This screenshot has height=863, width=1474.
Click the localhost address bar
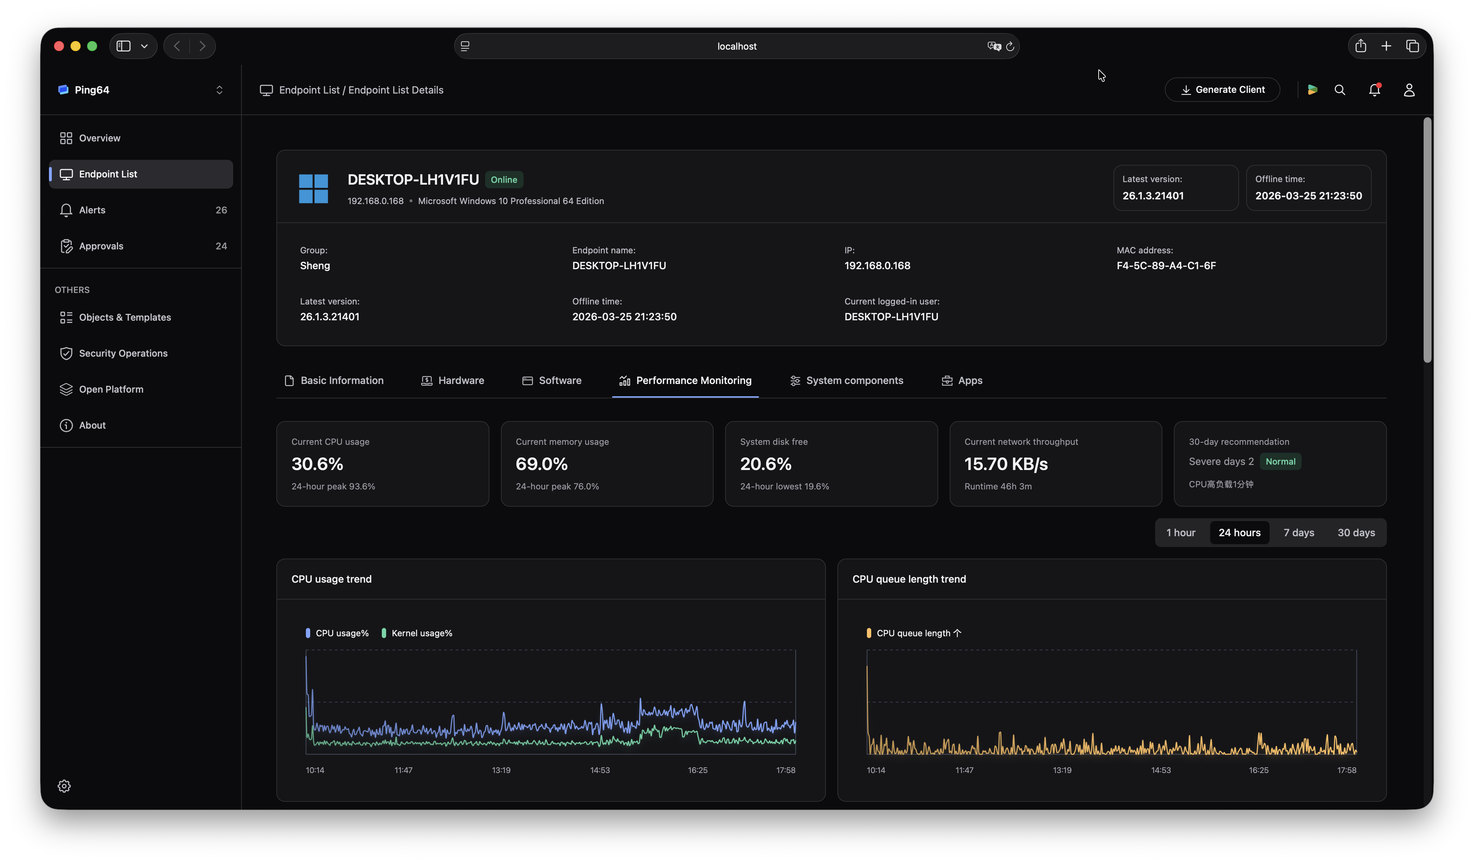(736, 46)
